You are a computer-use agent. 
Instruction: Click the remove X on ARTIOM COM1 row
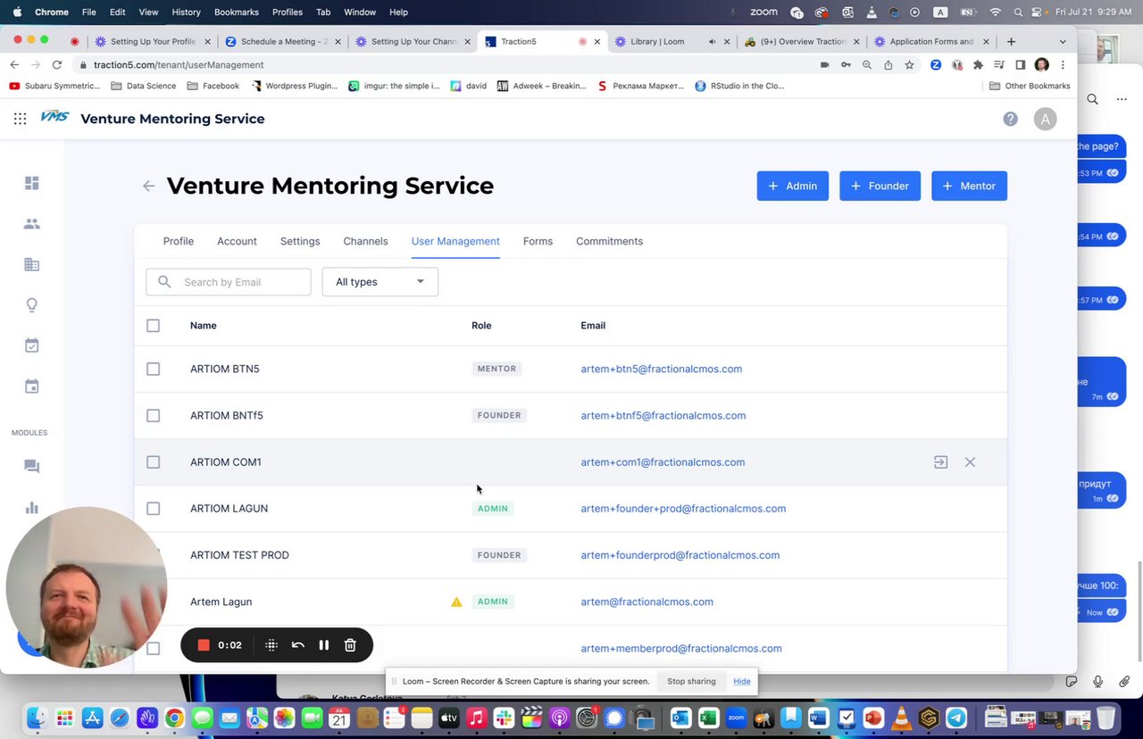tap(970, 462)
